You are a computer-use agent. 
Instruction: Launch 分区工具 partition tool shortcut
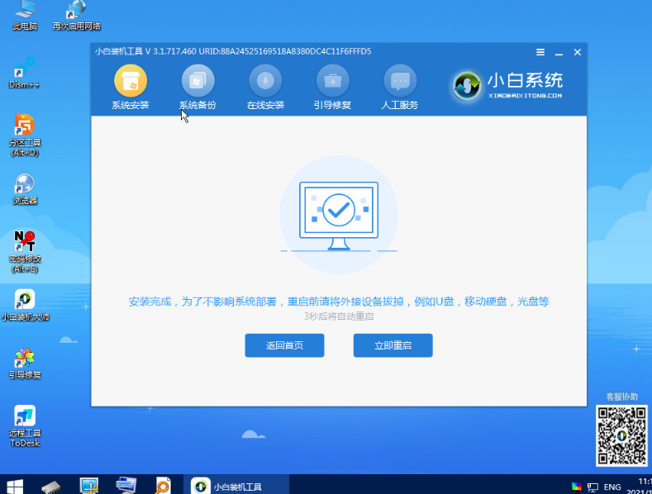click(25, 132)
